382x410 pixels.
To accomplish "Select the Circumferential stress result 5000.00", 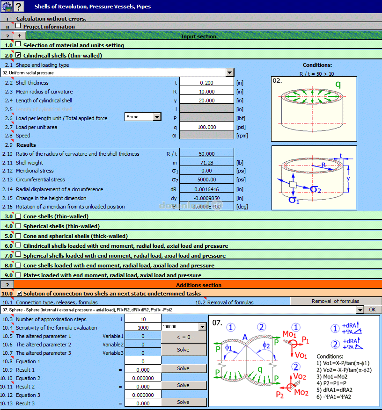I will 206,180.
